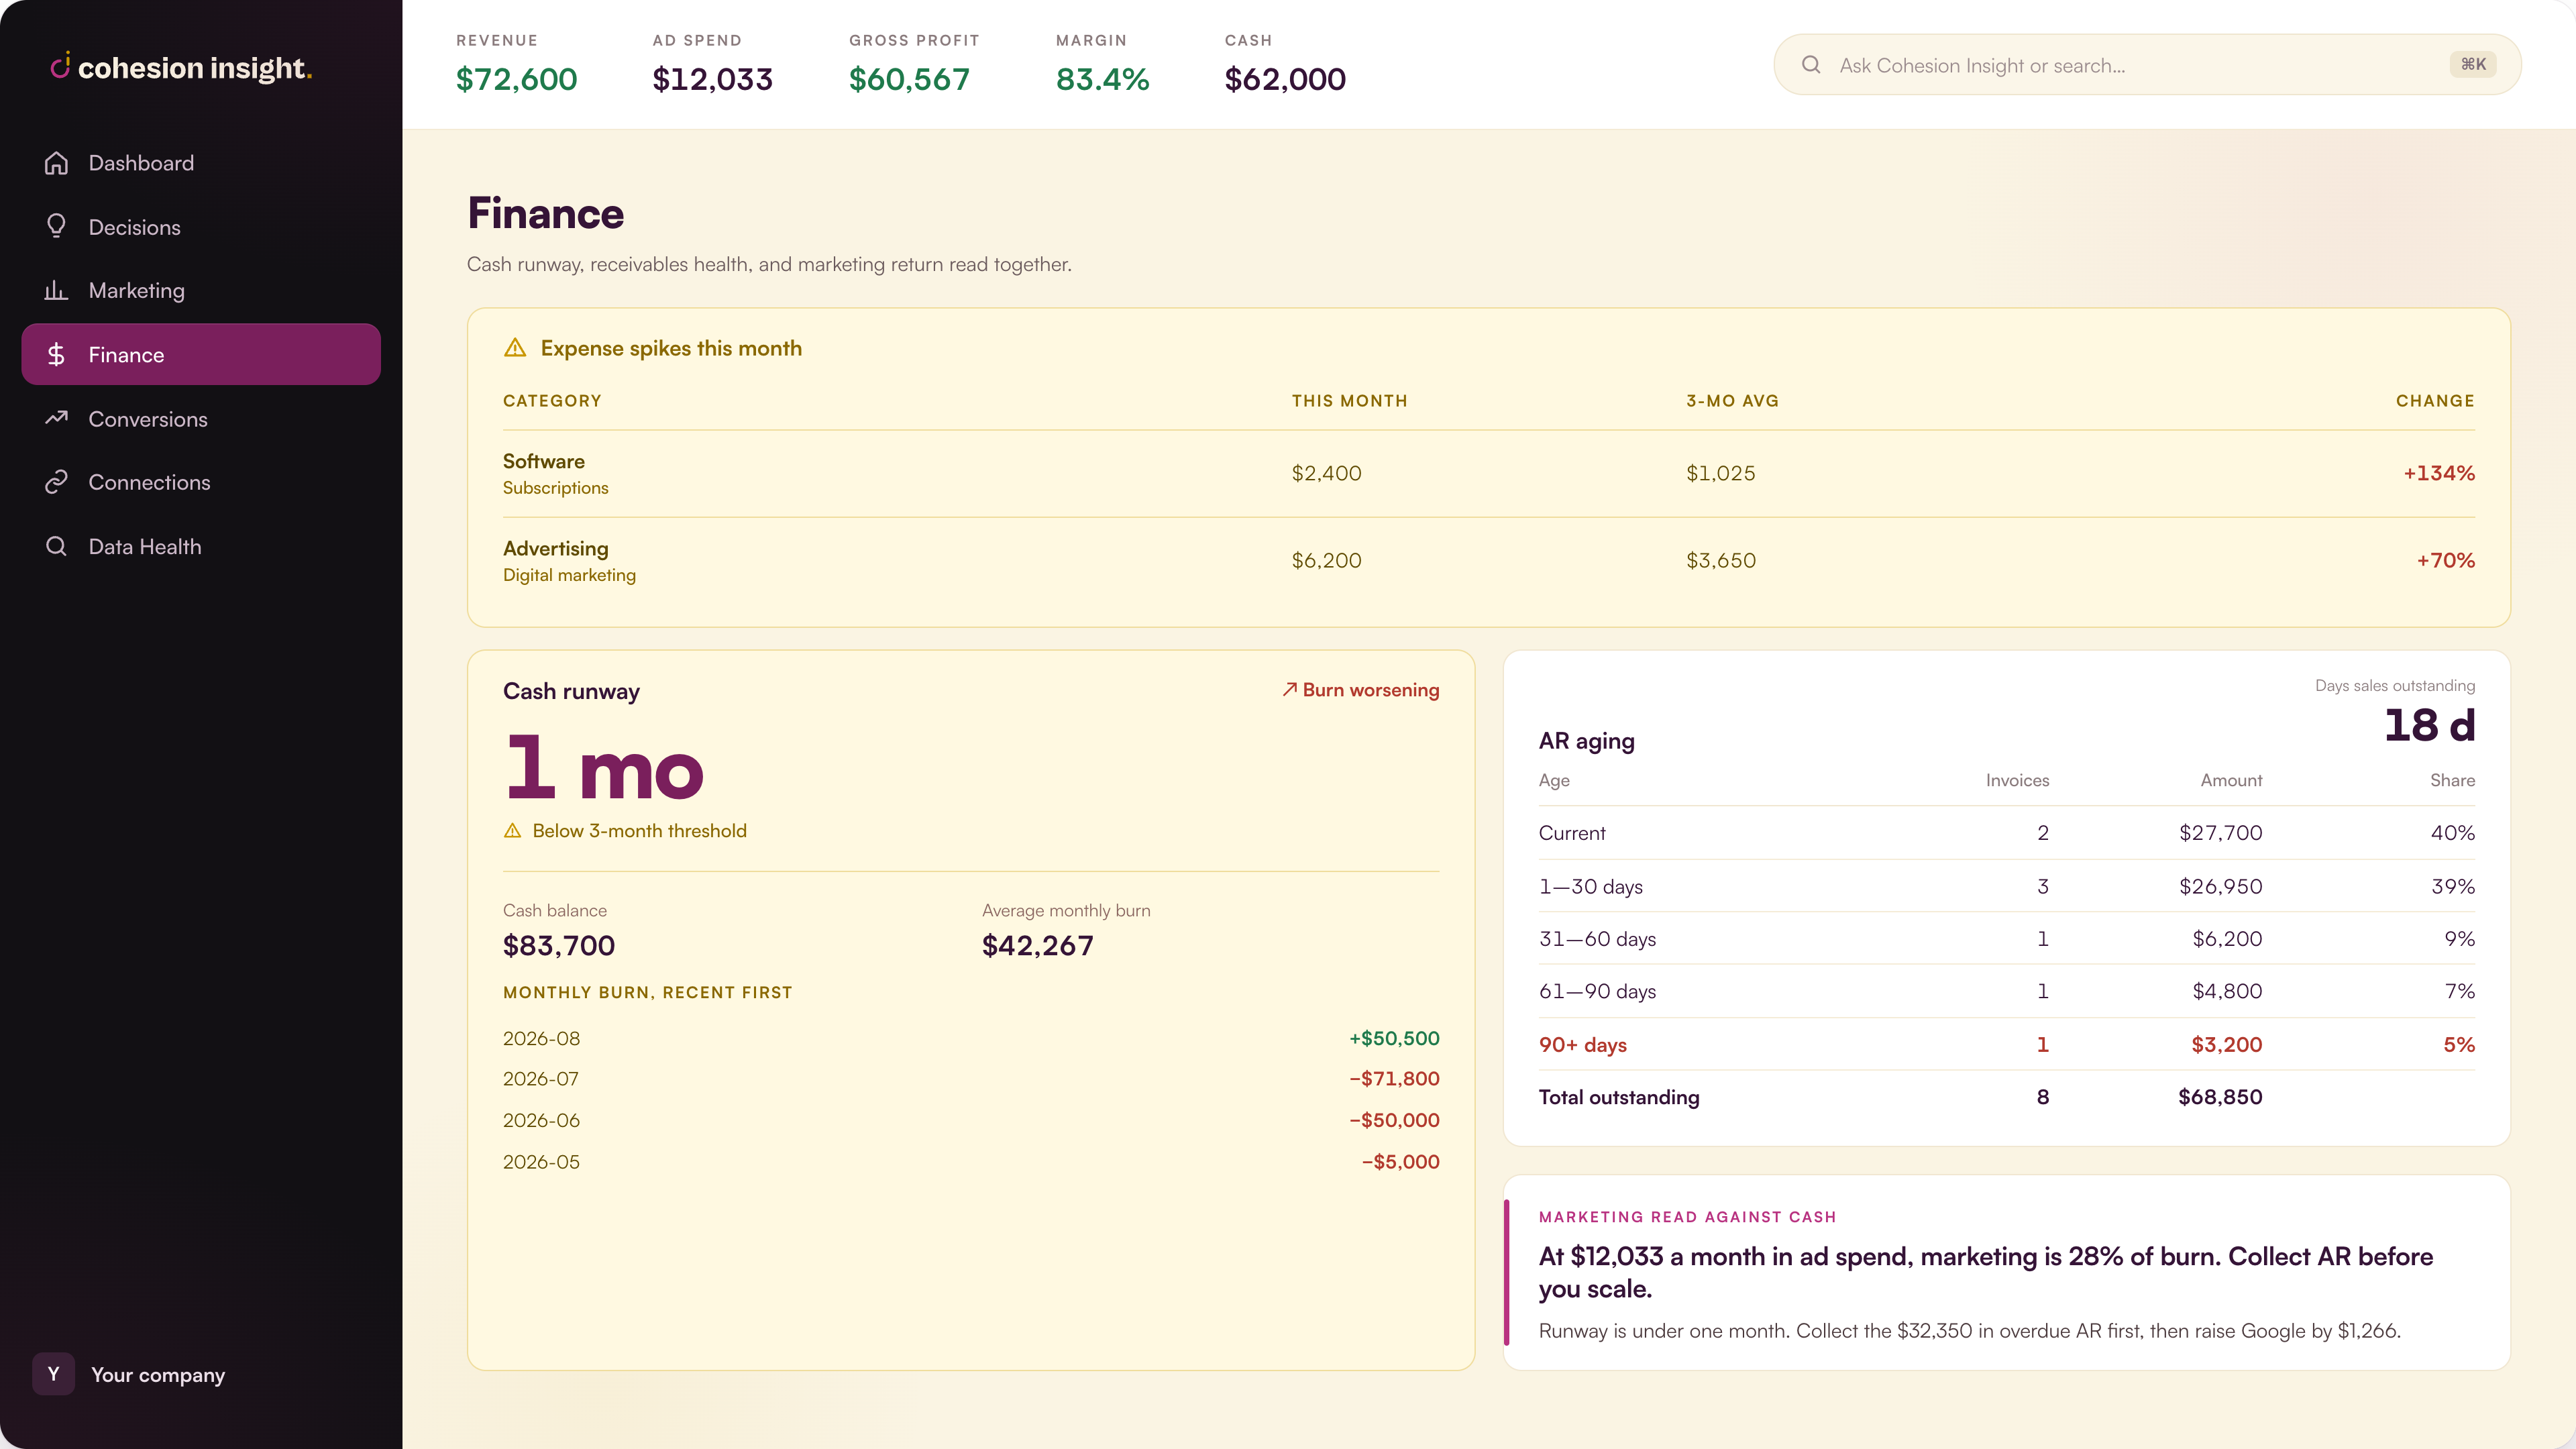This screenshot has height=1449, width=2576.
Task: Click the Gross Profit $60,567 value
Action: coord(909,79)
